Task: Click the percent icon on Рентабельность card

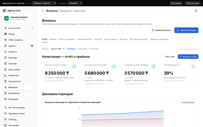Action: point(193,66)
